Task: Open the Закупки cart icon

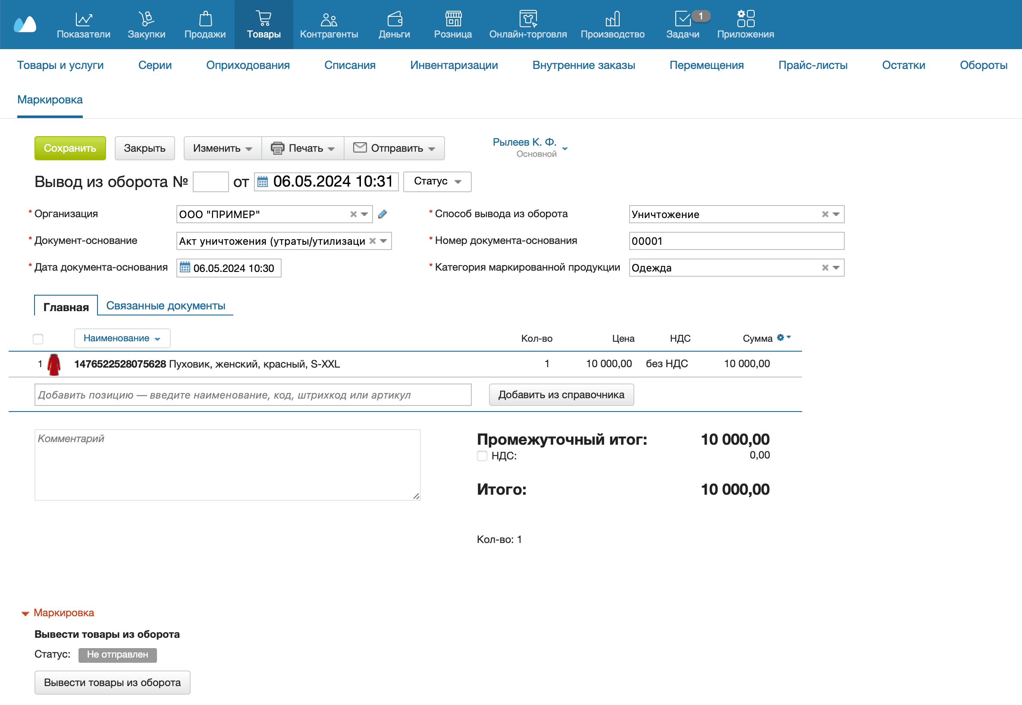Action: [x=146, y=19]
